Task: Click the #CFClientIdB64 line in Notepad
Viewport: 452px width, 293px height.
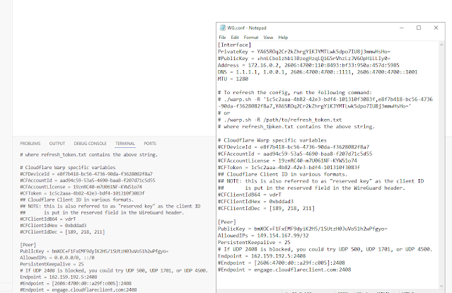Action: (250, 195)
